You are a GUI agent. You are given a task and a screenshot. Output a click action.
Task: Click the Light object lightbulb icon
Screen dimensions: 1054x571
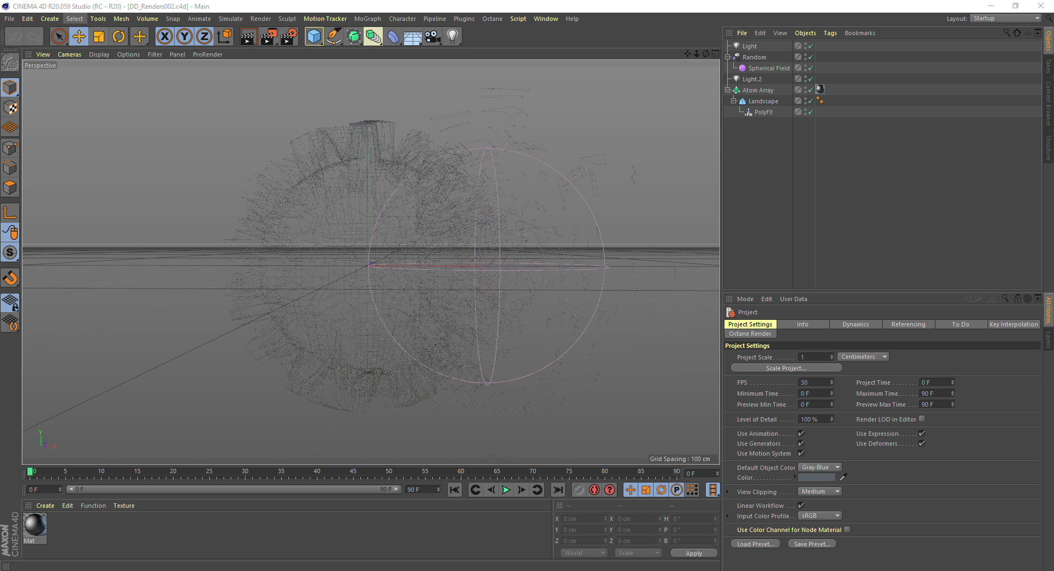click(x=452, y=37)
